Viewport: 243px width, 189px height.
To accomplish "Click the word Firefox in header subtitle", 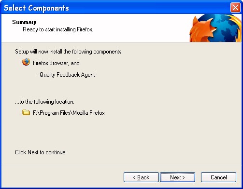I will tap(85, 29).
